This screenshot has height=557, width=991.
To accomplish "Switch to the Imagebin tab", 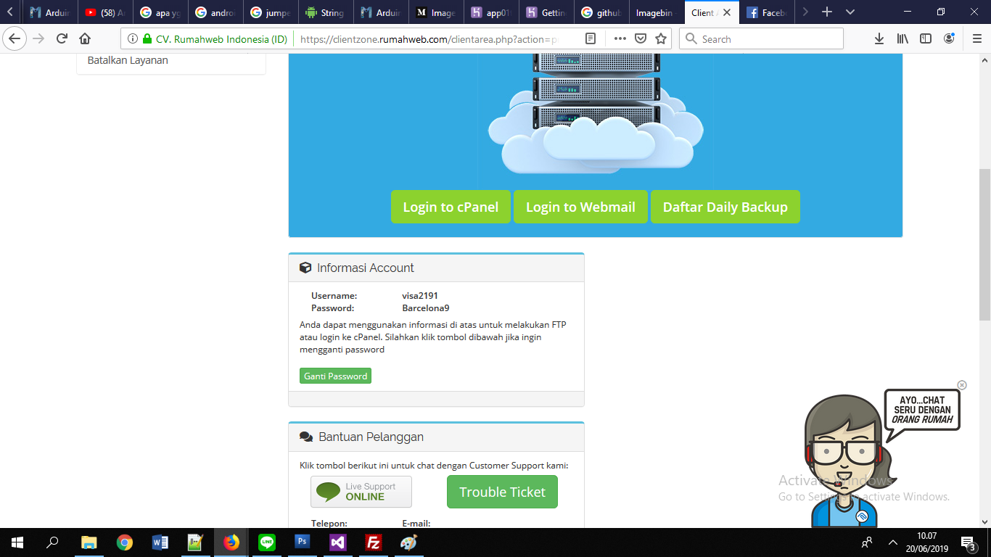I will [x=656, y=12].
